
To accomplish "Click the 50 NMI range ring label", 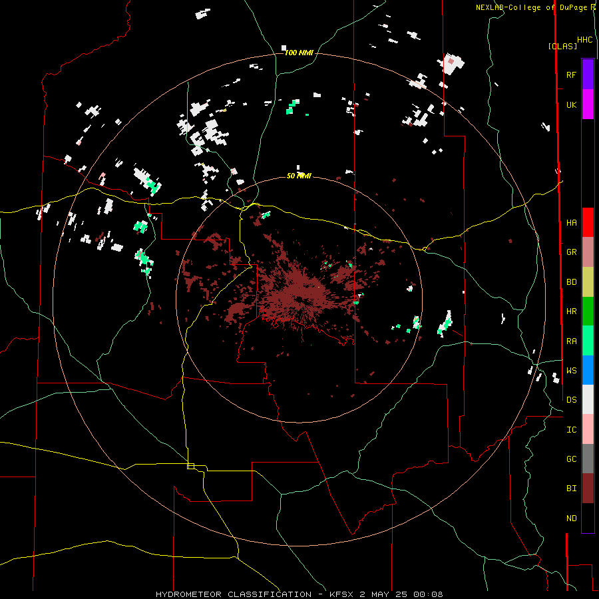I will pos(299,176).
